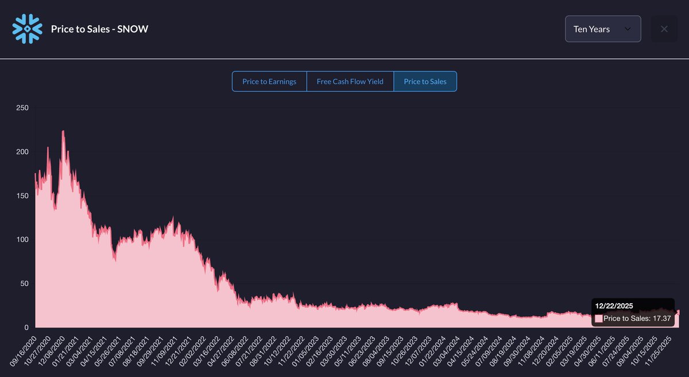689x377 pixels.
Task: Click the Snowflake logo icon
Action: click(x=28, y=29)
